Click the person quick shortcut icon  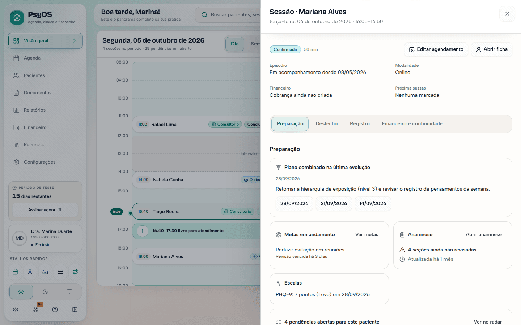click(30, 272)
